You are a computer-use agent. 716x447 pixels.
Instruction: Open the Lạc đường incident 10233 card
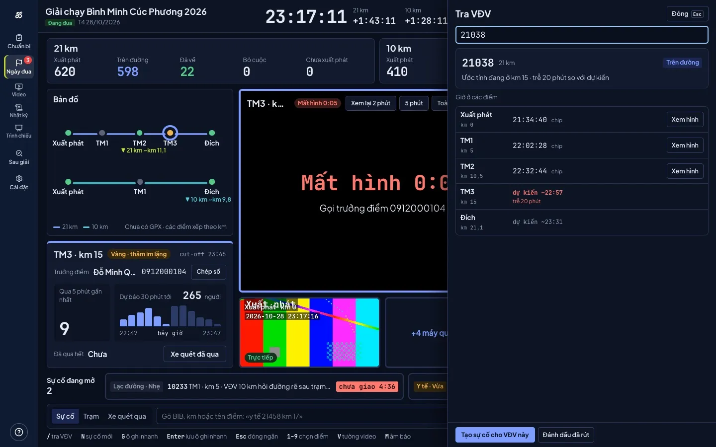[254, 386]
